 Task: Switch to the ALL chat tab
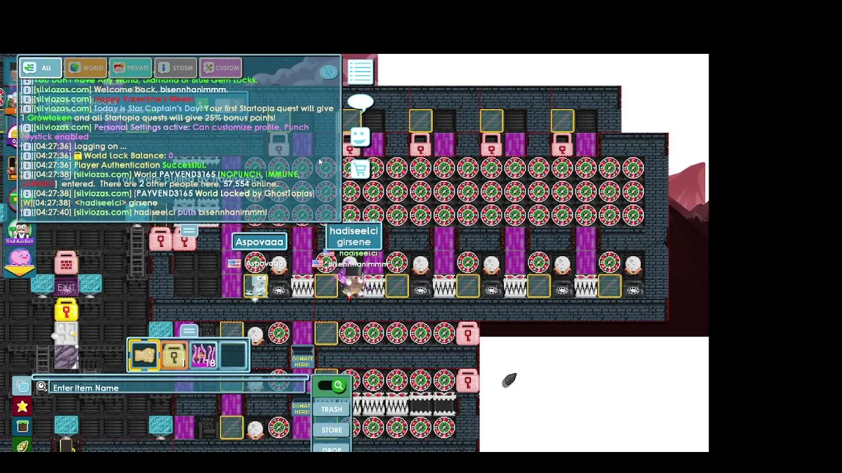click(x=39, y=68)
